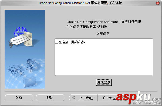This screenshot has height=106, width=162.
Task: Open help via 帮助 button
Action: pos(50,98)
